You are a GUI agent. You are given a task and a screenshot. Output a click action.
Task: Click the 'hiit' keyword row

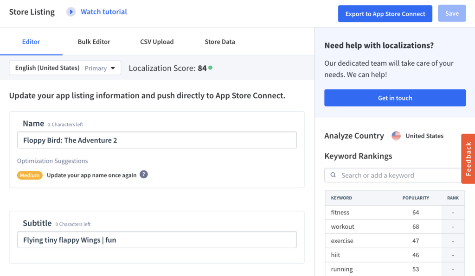[x=395, y=255]
